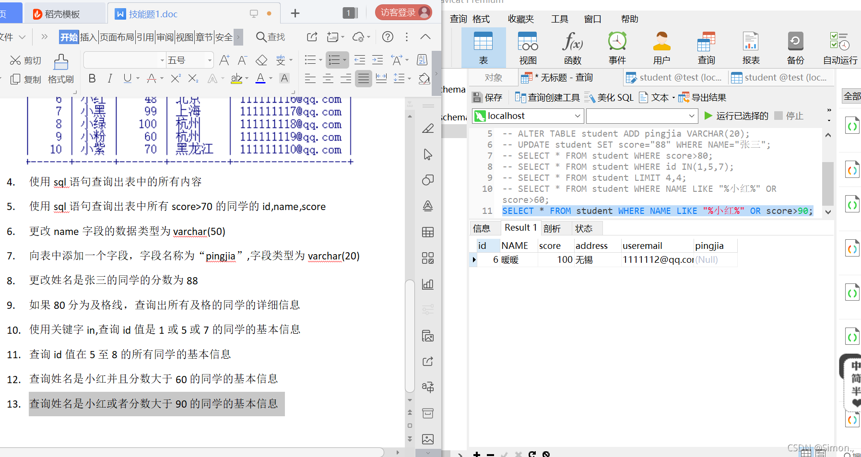The width and height of the screenshot is (861, 457).
Task: Cut selection with 剪切 in WPS
Action: pyautogui.click(x=26, y=60)
